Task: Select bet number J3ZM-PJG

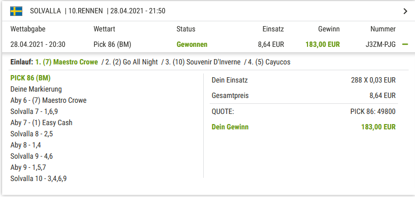Action: point(380,45)
